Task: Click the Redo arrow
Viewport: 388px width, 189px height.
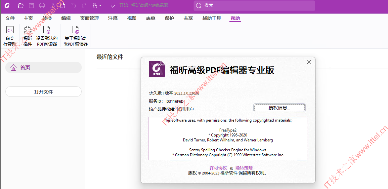Action: (x=84, y=5)
